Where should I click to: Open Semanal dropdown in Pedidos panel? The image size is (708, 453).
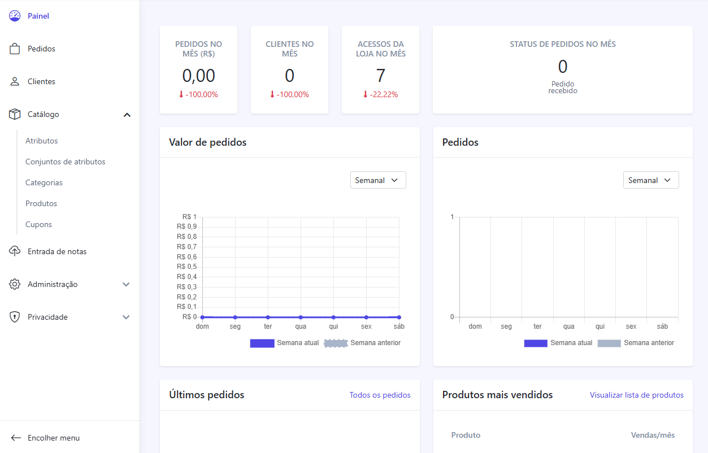coord(651,180)
